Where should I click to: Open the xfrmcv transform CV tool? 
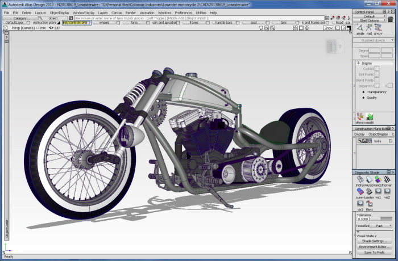tap(359, 117)
